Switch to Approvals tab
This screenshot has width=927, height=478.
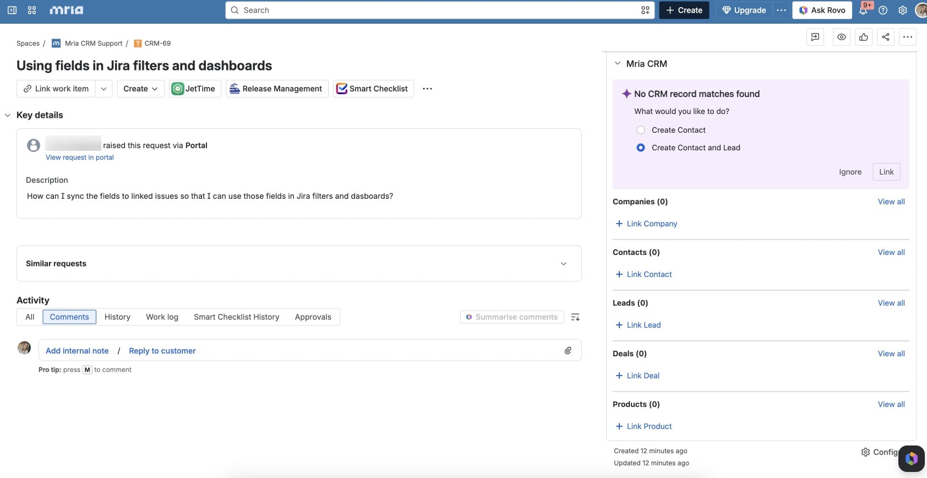click(313, 317)
